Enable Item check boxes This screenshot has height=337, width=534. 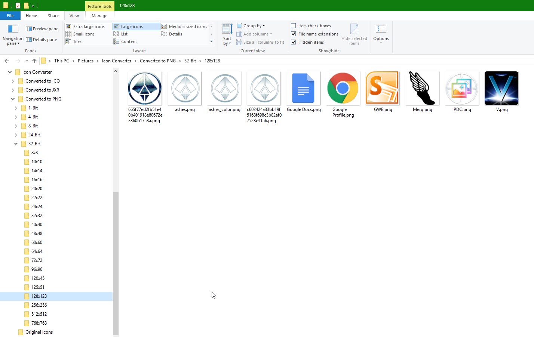pyautogui.click(x=294, y=25)
